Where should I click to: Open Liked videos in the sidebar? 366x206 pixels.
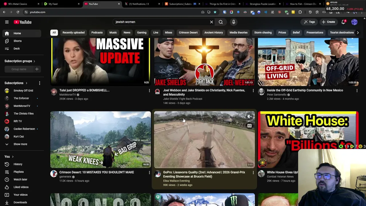[x=22, y=187]
